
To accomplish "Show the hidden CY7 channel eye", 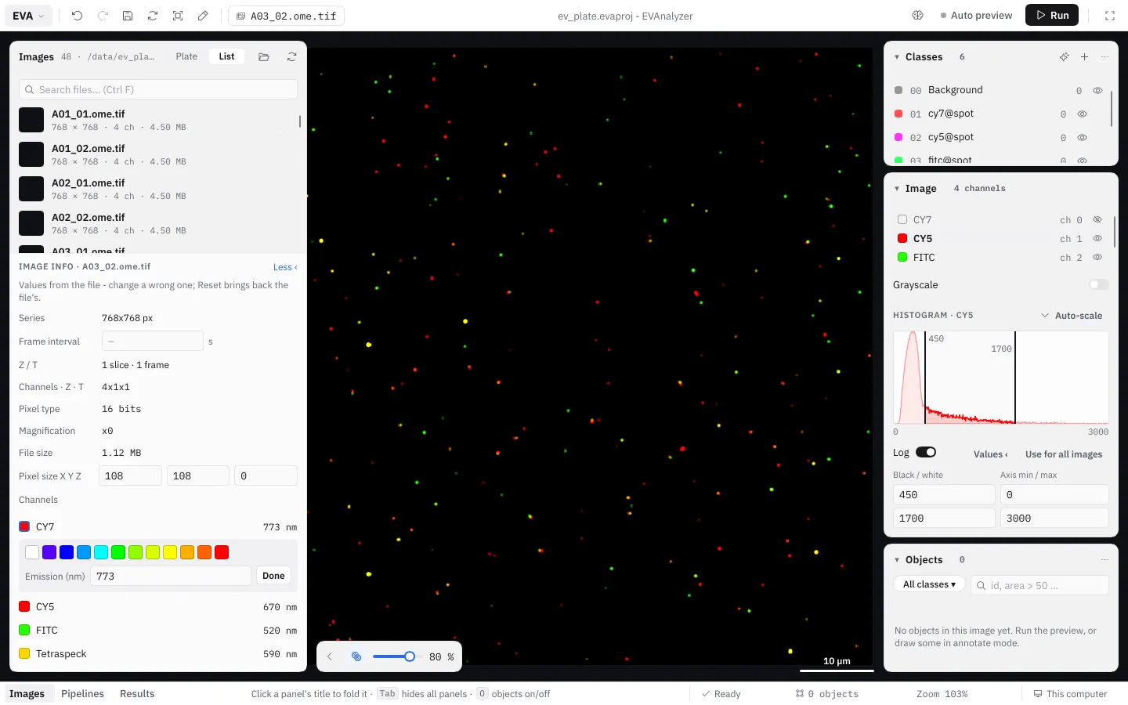I will point(1097,219).
